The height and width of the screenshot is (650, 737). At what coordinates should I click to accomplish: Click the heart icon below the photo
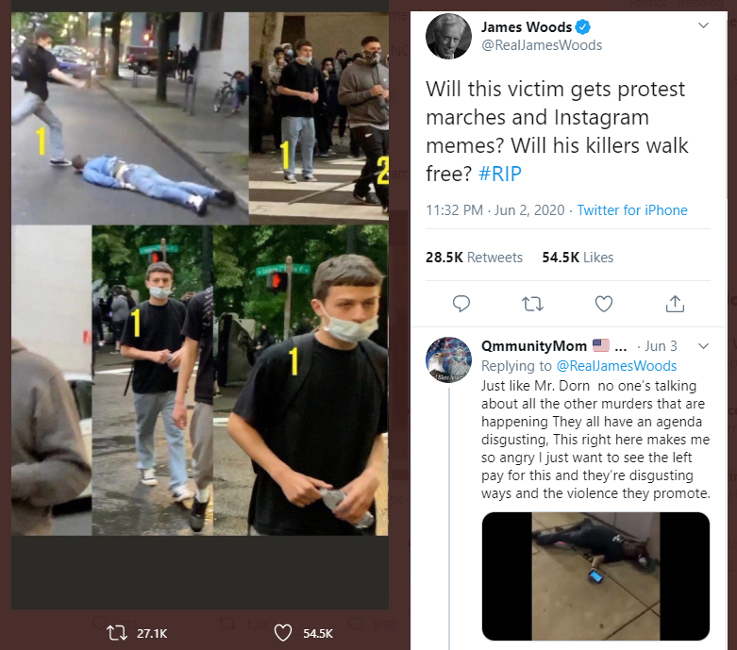click(x=282, y=633)
